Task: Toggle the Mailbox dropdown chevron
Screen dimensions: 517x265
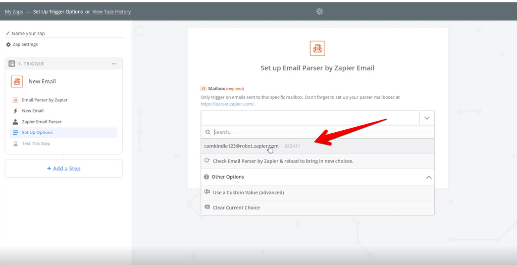Action: 427,118
